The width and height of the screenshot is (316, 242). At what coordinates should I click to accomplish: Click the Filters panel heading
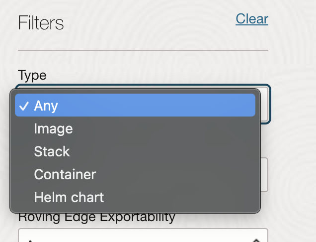click(x=41, y=23)
